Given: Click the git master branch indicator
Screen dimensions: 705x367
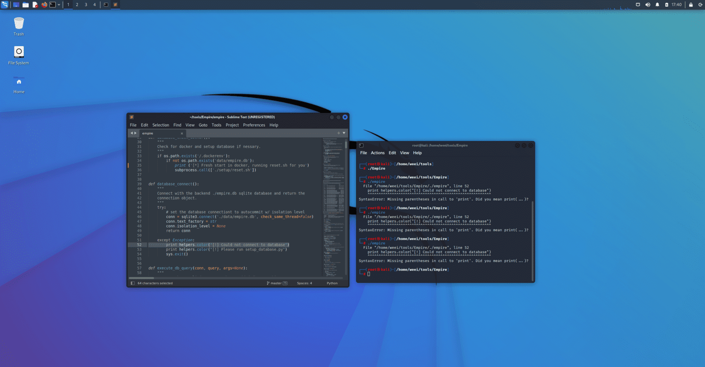Looking at the screenshot, I should (x=277, y=283).
